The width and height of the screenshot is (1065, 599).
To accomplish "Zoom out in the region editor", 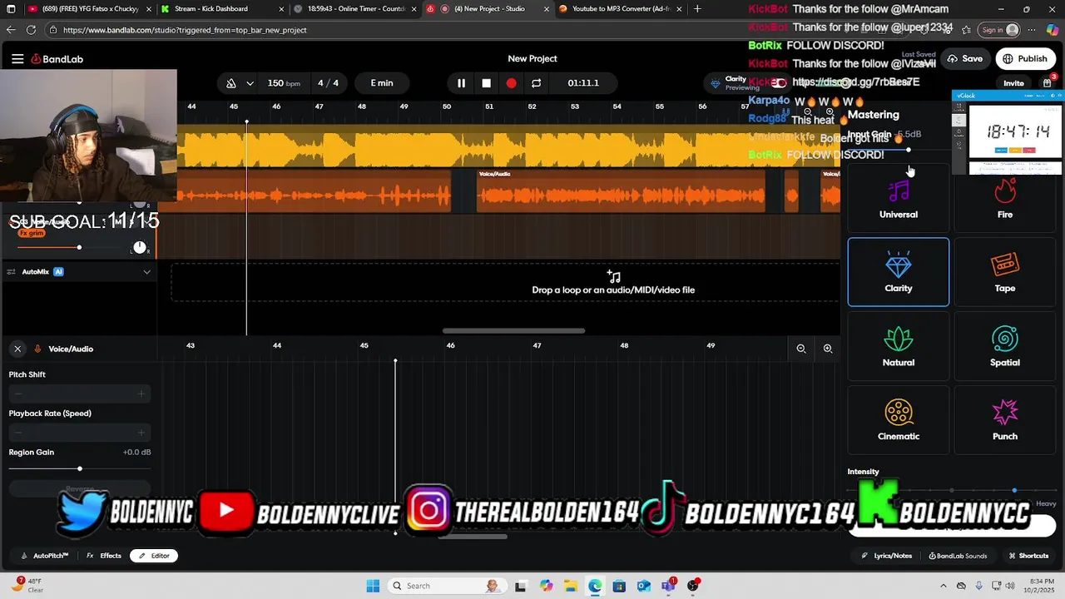I will tap(801, 349).
